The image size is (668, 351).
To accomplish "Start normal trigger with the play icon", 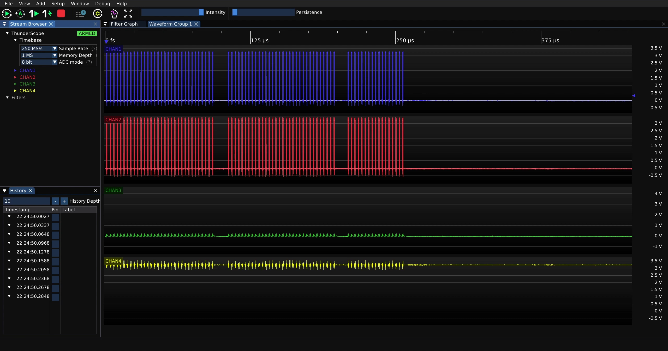I will 7,14.
